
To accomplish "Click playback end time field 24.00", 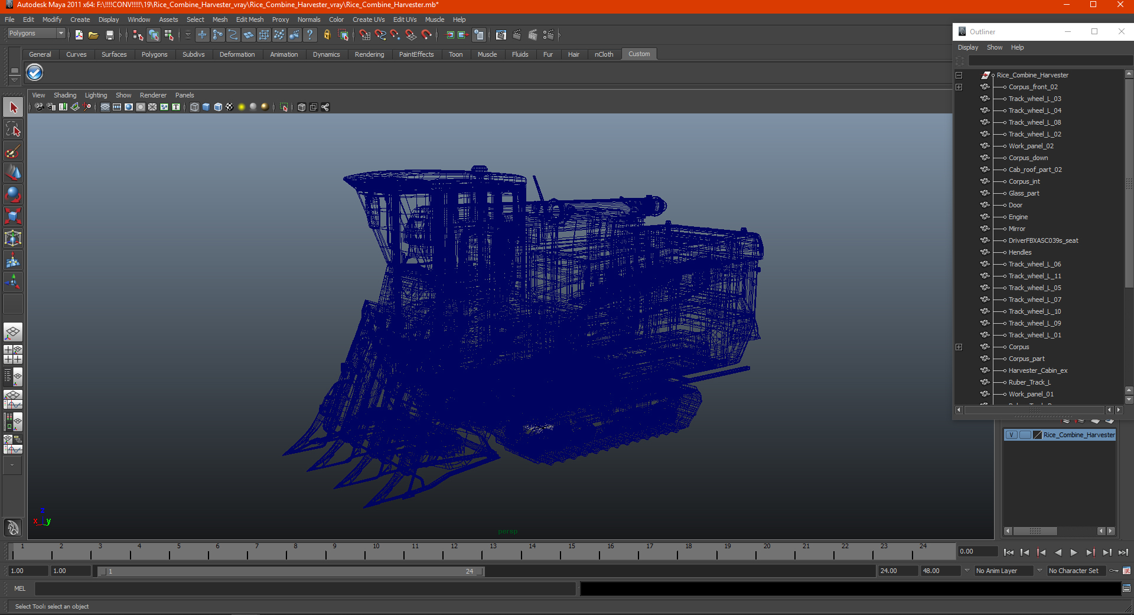I will [897, 571].
